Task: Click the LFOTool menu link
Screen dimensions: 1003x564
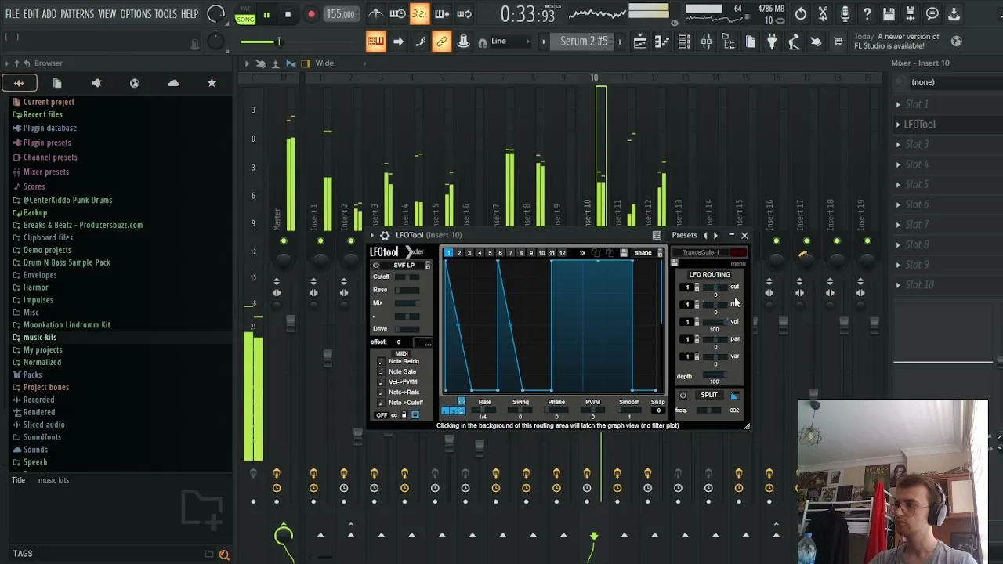Action: coord(737,264)
